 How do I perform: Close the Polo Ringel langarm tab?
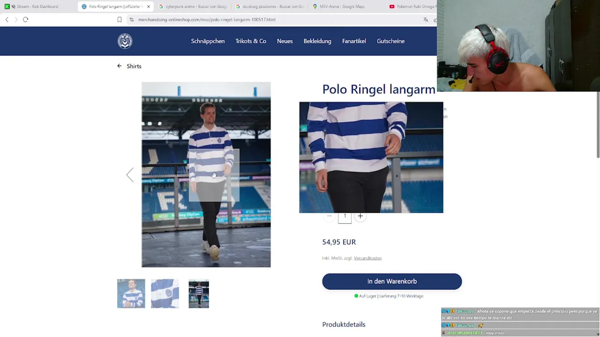tap(149, 7)
